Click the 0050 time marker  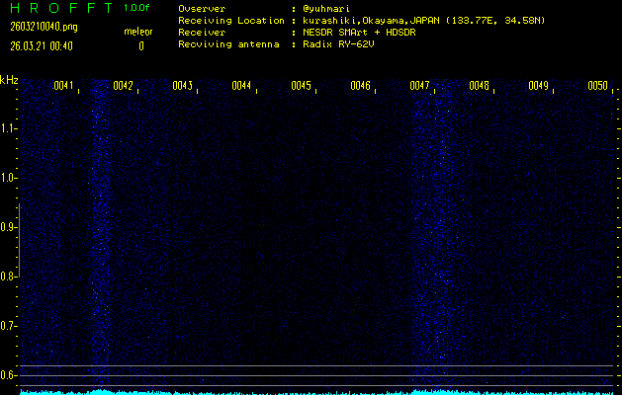[x=598, y=86]
